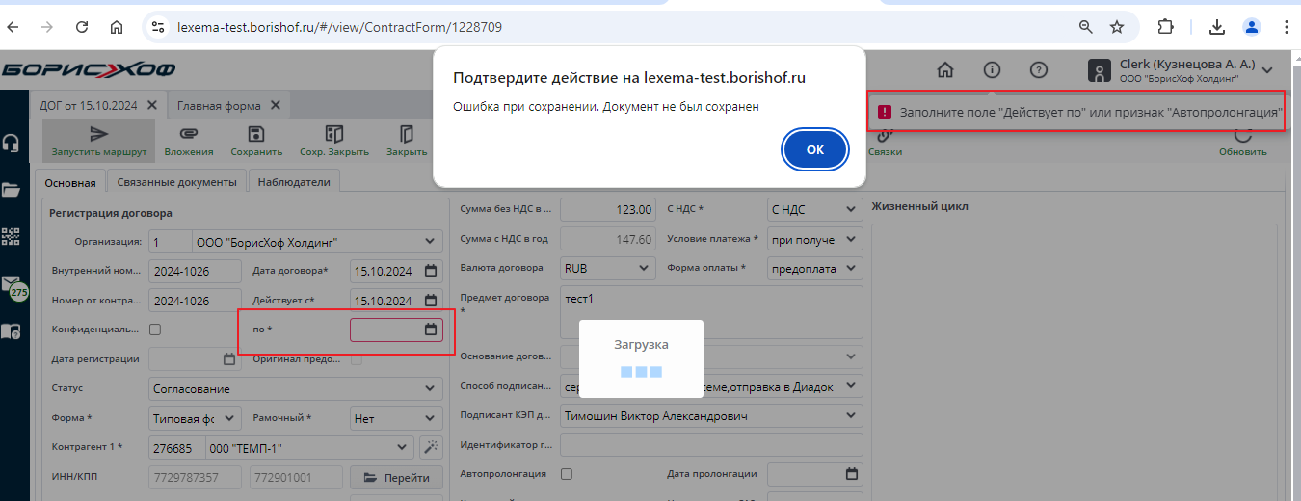The width and height of the screenshot is (1301, 501).
Task: Click the Сохранить save button
Action: coord(256,141)
